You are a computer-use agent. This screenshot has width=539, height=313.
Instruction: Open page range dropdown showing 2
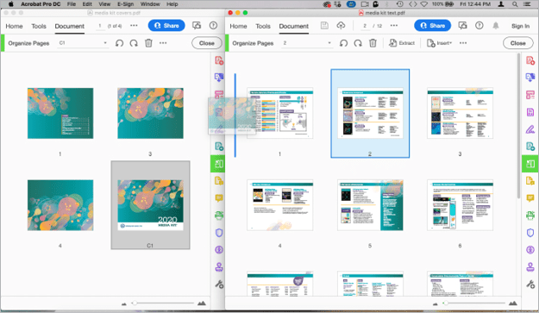click(307, 43)
